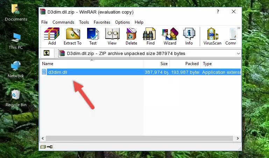Select the Network desktop icon
The width and height of the screenshot is (269, 158).
click(x=16, y=69)
